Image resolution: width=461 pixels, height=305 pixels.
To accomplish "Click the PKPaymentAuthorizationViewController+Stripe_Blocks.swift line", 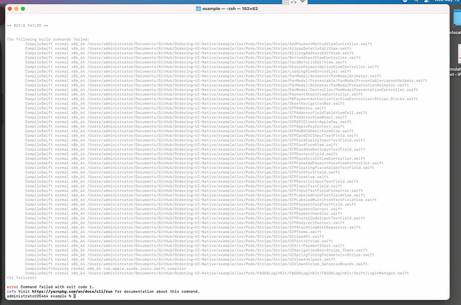I will [221, 98].
